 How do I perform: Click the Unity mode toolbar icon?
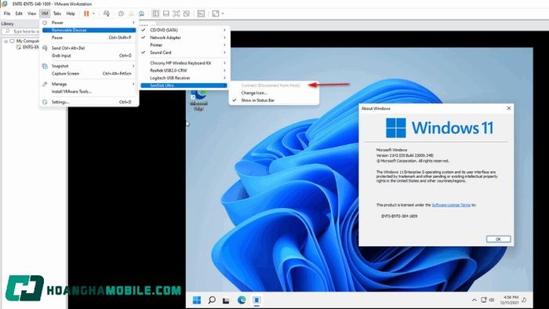[x=187, y=13]
